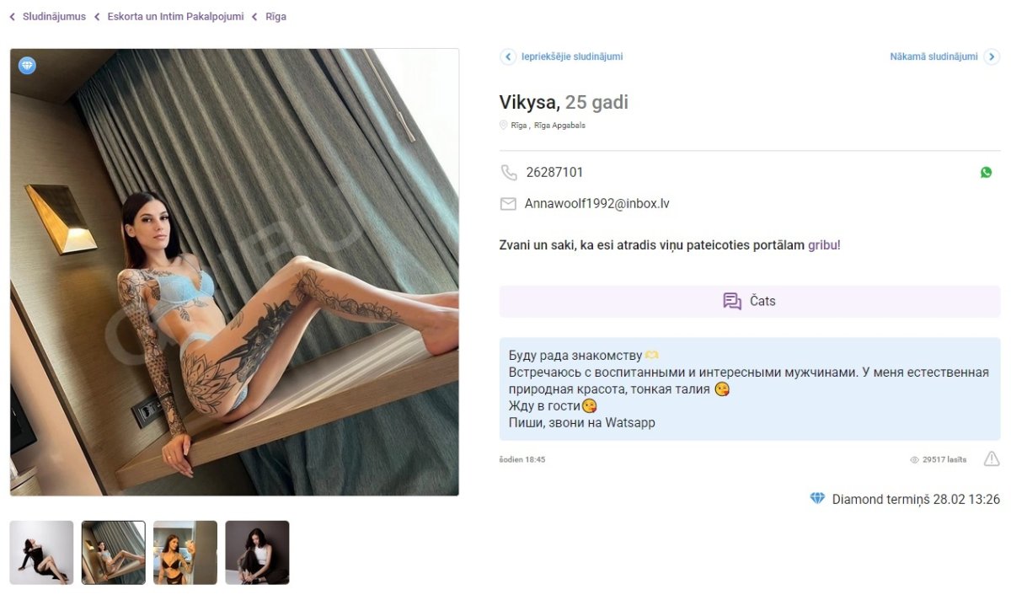Click the email envelope icon
The height and width of the screenshot is (595, 1011).
[x=508, y=204]
